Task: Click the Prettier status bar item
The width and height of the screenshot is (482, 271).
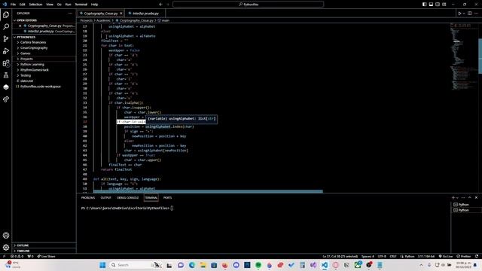Action: 464,256
